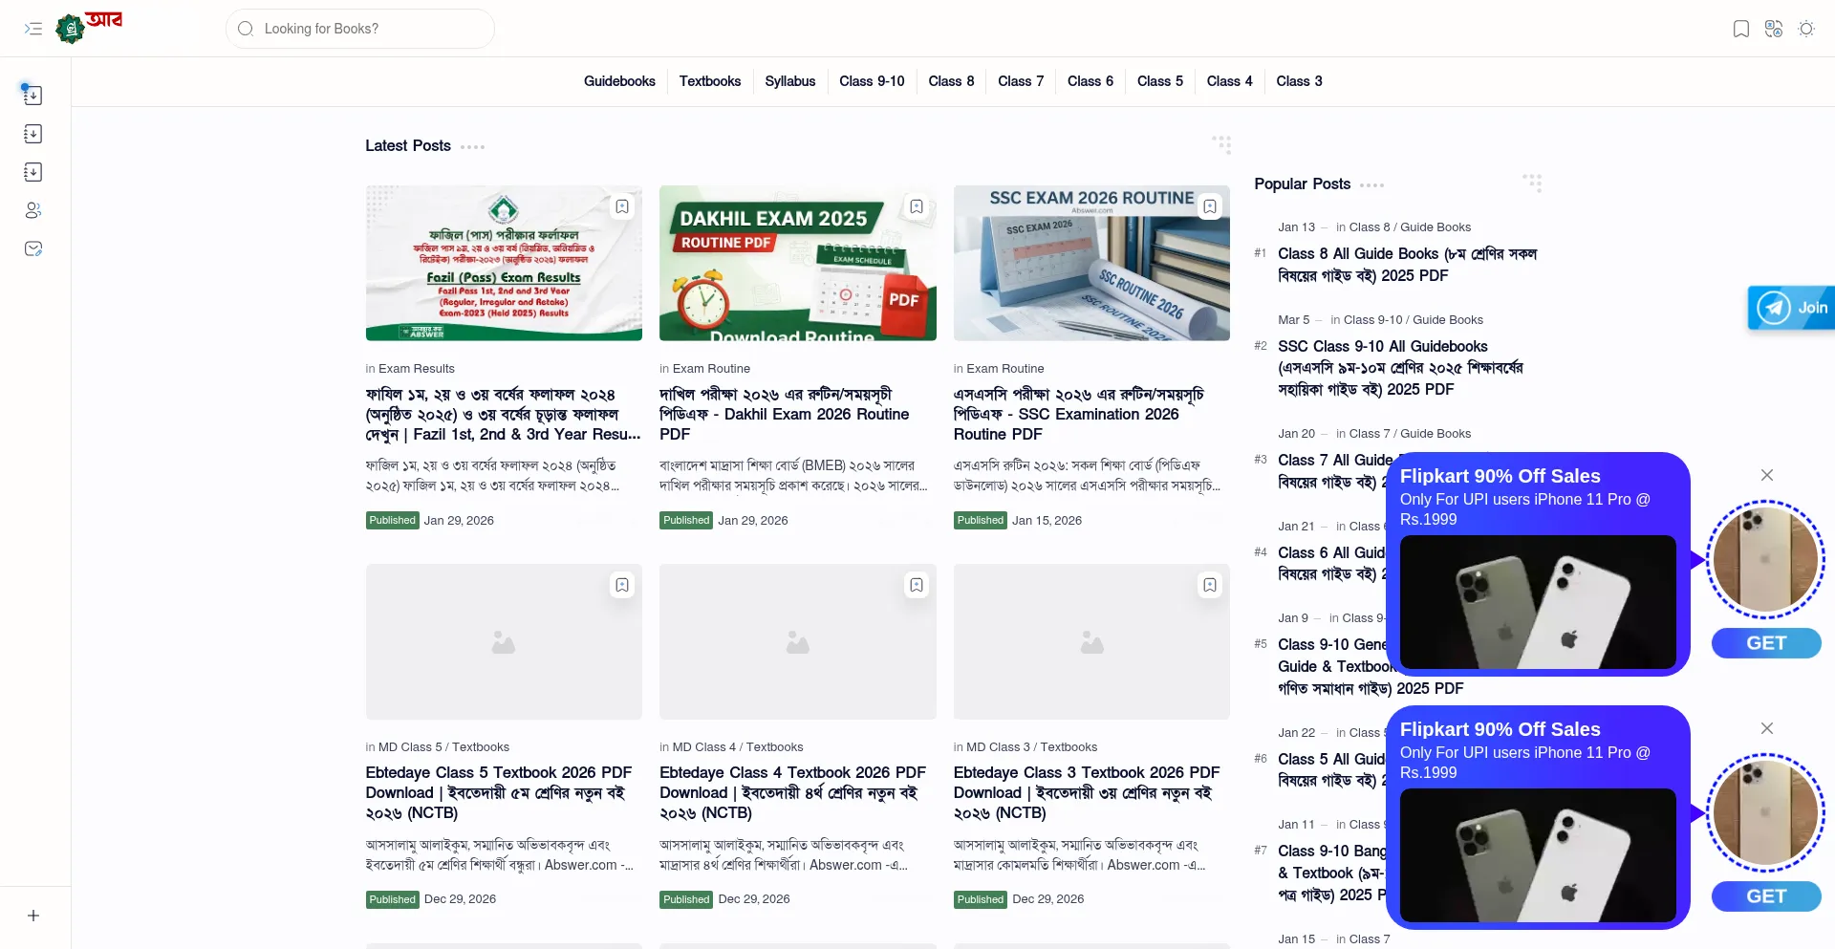Open the Class 7 / Guide Books category link
Screen dimensions: 1835x949
click(x=1410, y=434)
